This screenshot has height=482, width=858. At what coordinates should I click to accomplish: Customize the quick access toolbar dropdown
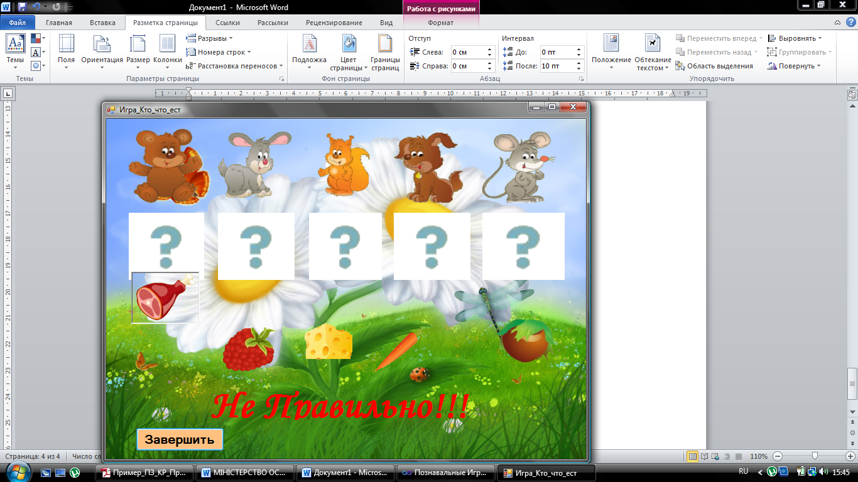pyautogui.click(x=69, y=8)
